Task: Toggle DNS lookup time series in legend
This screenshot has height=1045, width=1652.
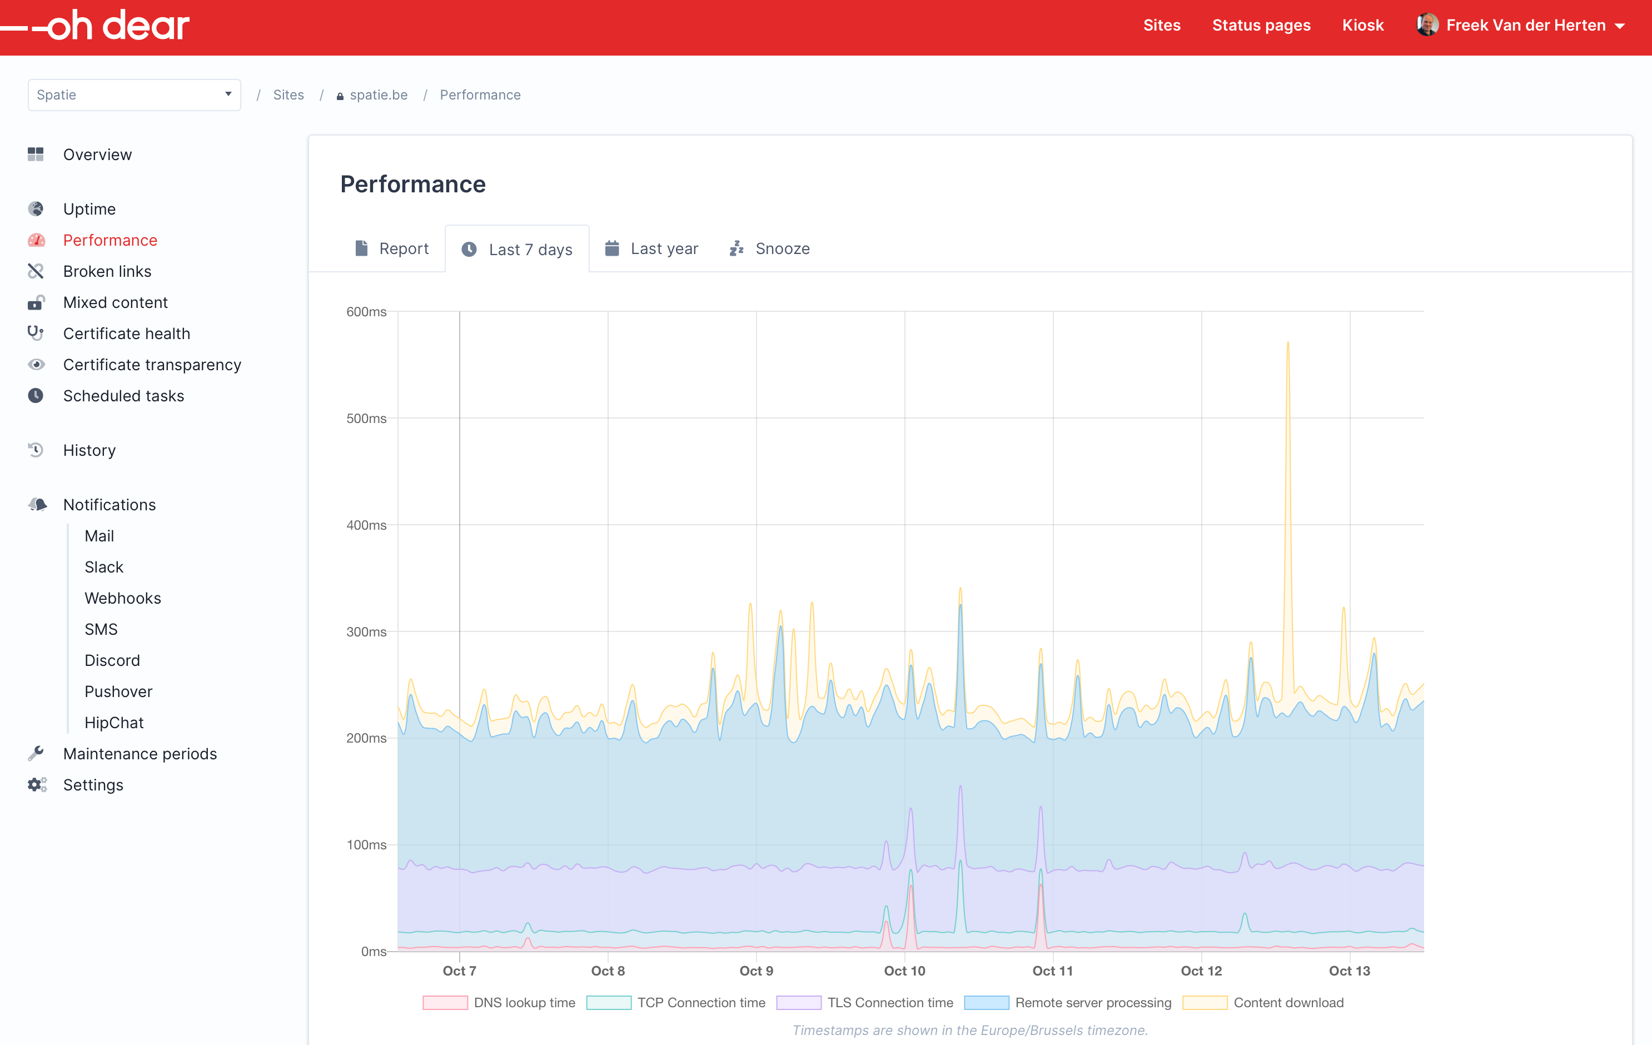Action: point(499,1002)
